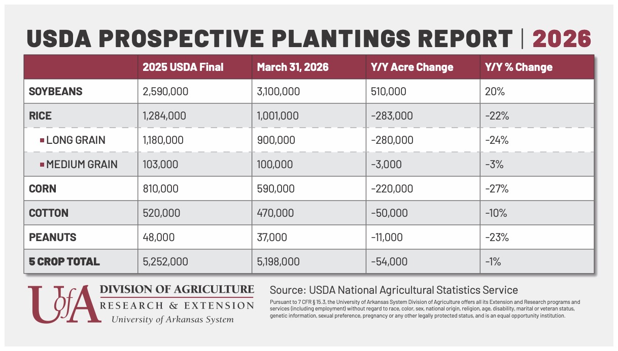Click the soybeans 3,100,000 acreage cell
618x351 pixels.
tap(278, 92)
